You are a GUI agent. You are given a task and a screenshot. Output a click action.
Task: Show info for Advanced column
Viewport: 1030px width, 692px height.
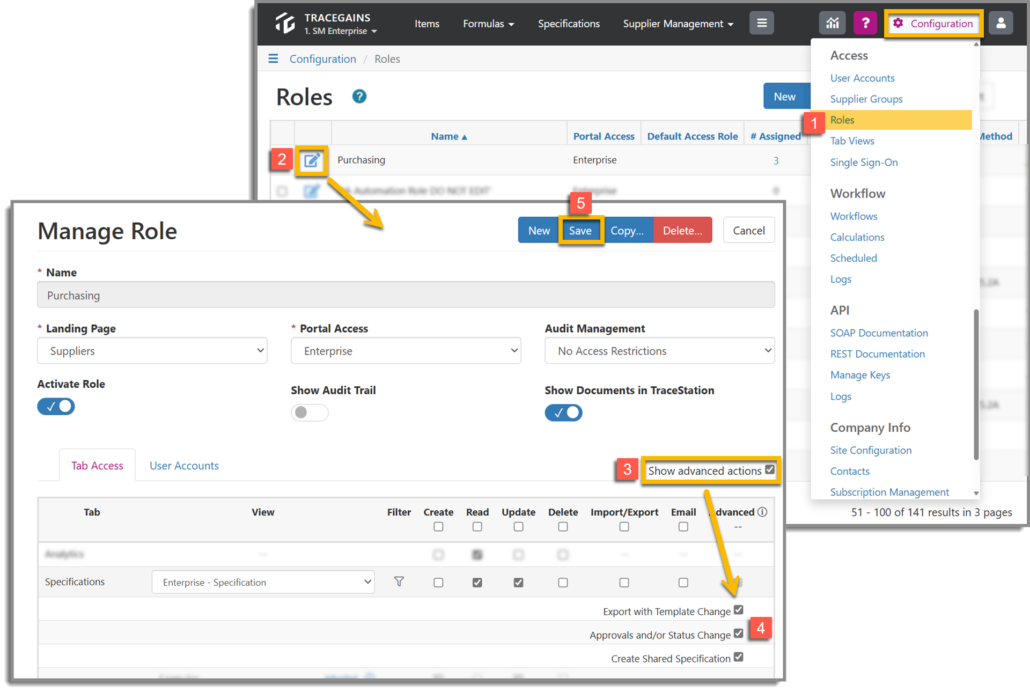tap(762, 512)
